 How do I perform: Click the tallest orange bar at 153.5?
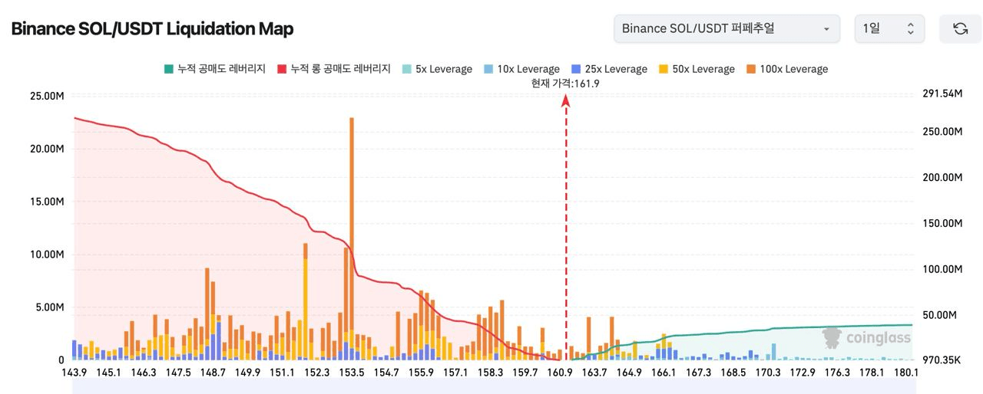[x=352, y=222]
